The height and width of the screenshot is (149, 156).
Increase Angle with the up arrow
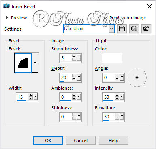(x=117, y=76)
